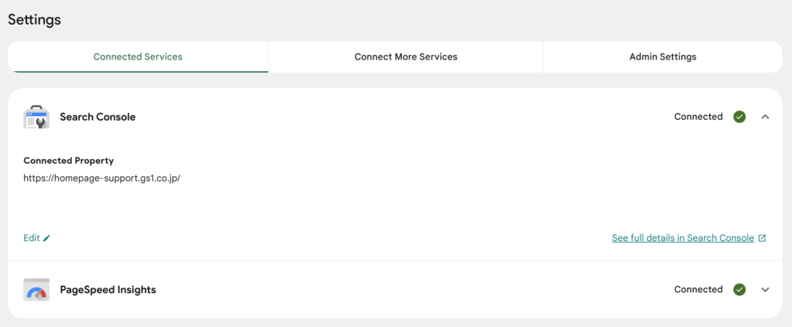
Task: Collapse the Search Console section chevron
Action: (x=765, y=117)
